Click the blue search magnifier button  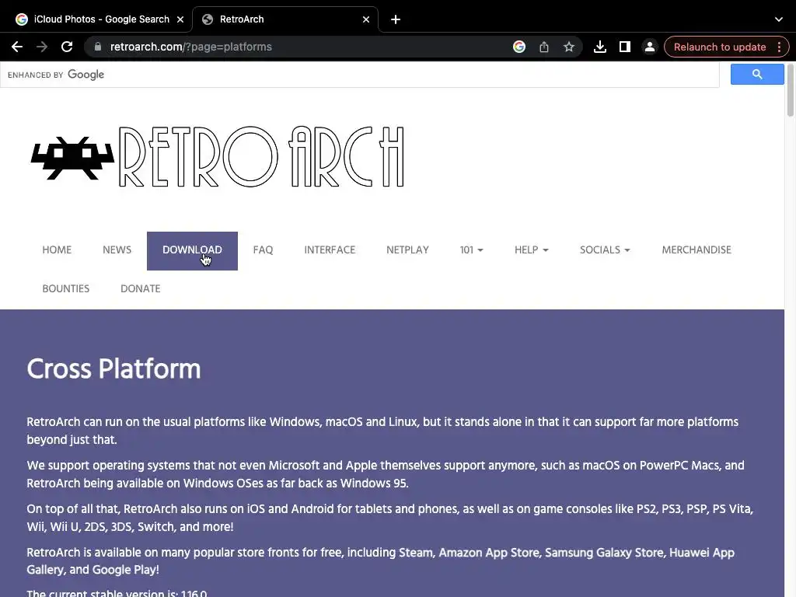pyautogui.click(x=757, y=74)
